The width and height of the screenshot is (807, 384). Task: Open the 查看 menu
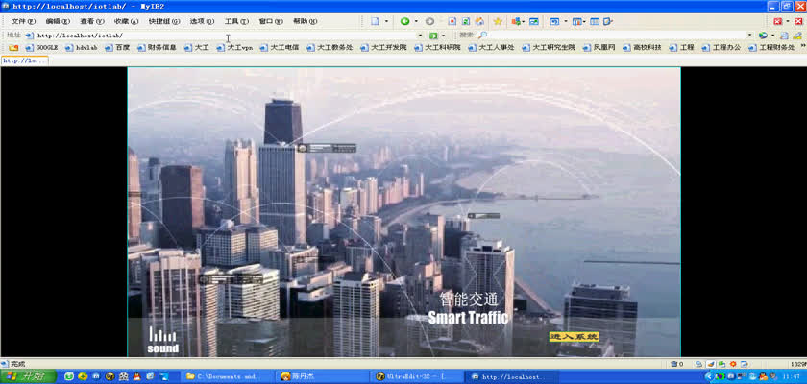click(x=92, y=21)
